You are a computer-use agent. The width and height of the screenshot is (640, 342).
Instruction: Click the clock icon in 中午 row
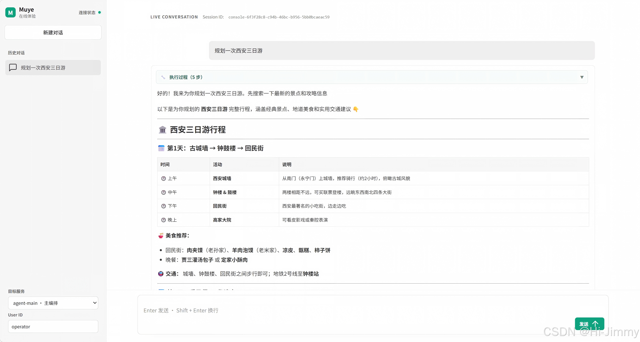click(163, 193)
